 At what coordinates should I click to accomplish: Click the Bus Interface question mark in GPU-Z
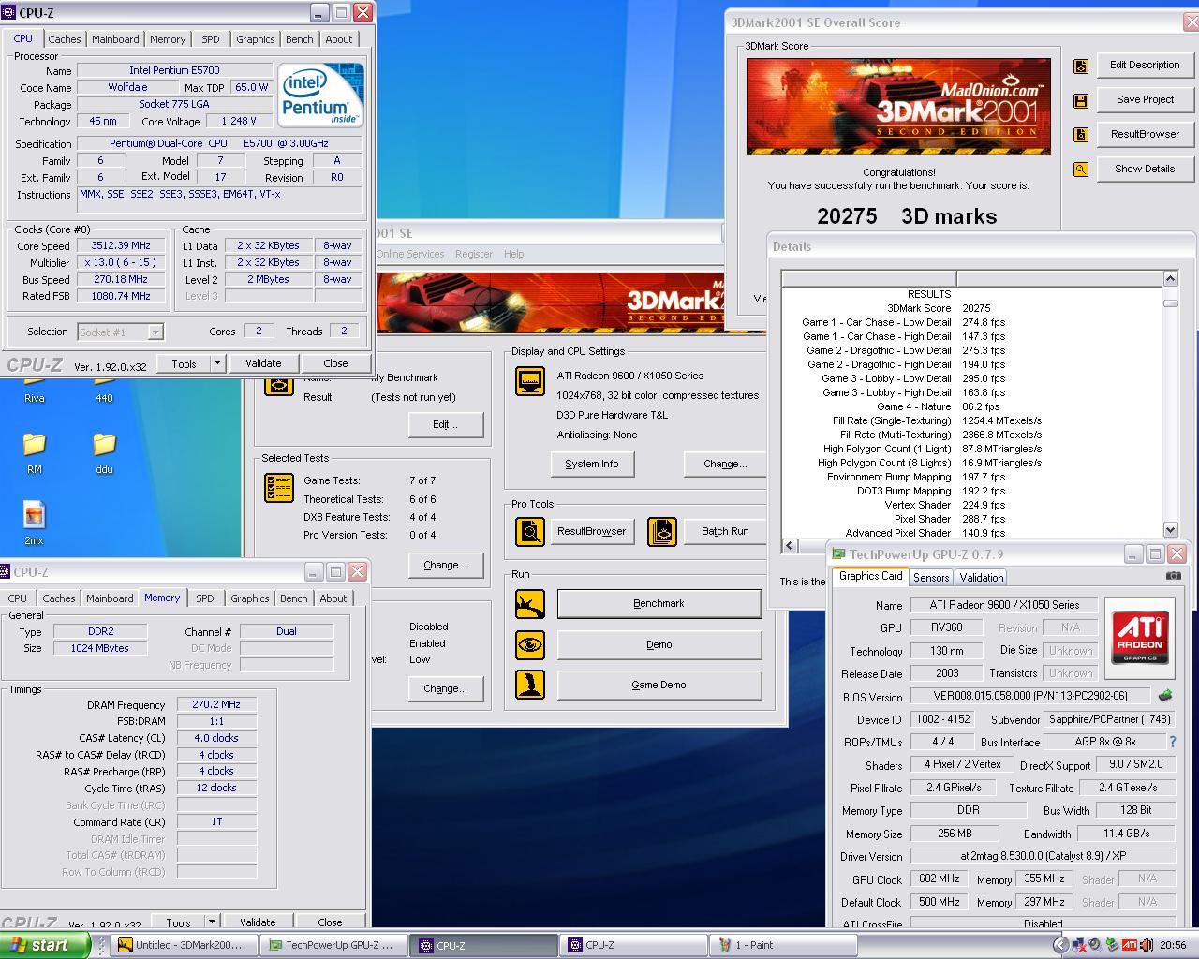tap(1172, 741)
